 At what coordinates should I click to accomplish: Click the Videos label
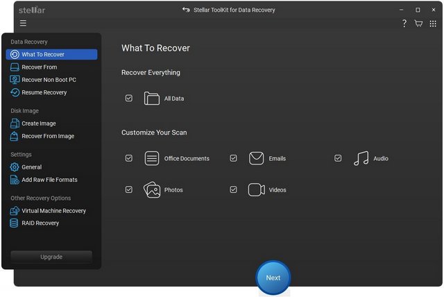277,190
